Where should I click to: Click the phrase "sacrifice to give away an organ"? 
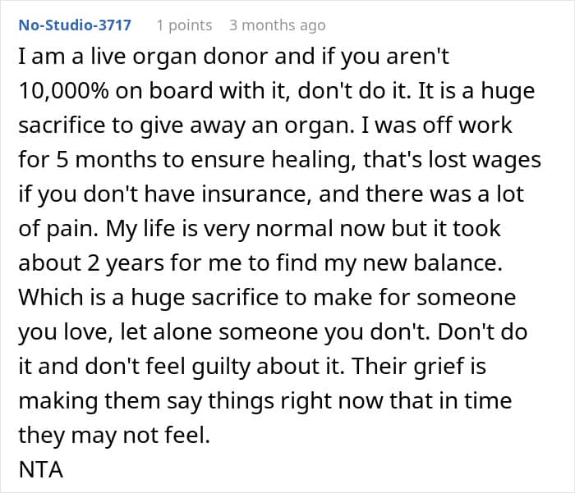[x=186, y=126]
